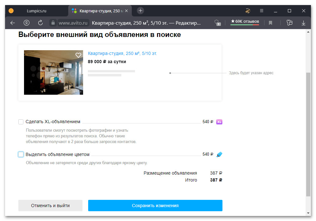Switch to the Lumpics.ru tab

(36, 11)
